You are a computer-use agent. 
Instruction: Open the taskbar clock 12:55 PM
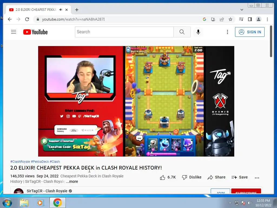click(263, 203)
